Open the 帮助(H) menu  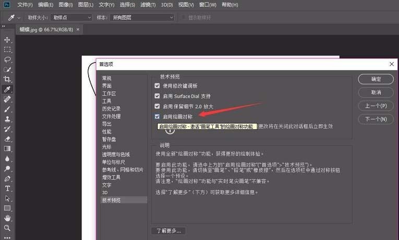click(230, 5)
